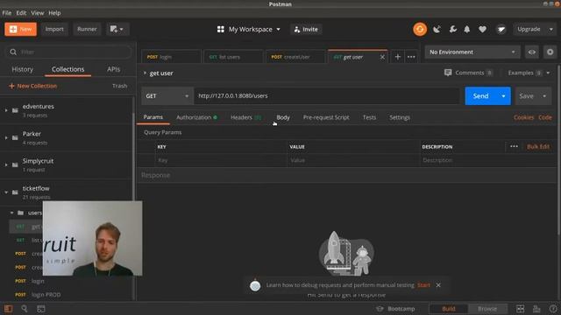
Task: Switch to Bulk Edit for params
Action: pos(537,147)
